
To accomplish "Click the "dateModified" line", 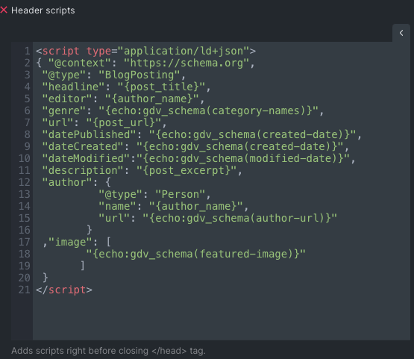I will click(x=198, y=158).
